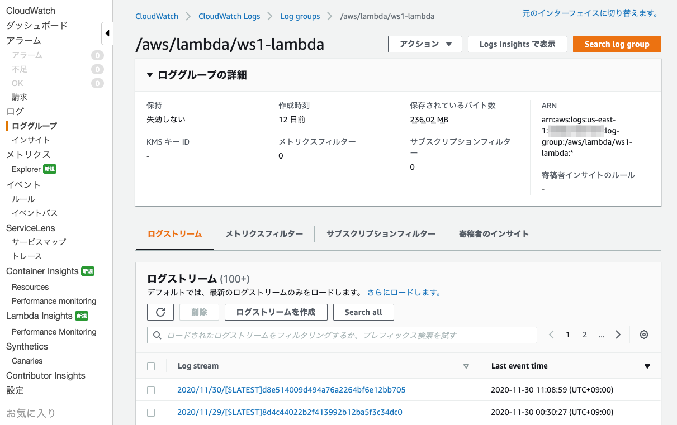Open CloudWatch home in sidebar
677x425 pixels.
coord(31,11)
